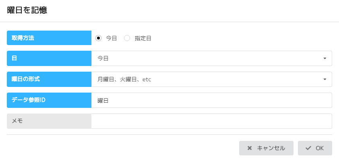This screenshot has width=339, height=161.
Task: Confirm with the OK button
Action: click(x=315, y=148)
